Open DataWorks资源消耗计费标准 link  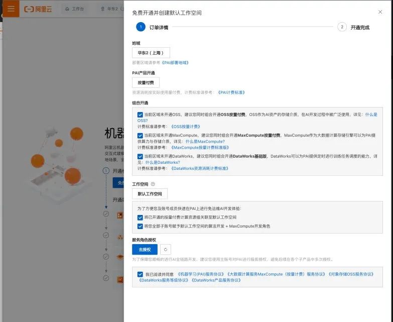pos(200,168)
